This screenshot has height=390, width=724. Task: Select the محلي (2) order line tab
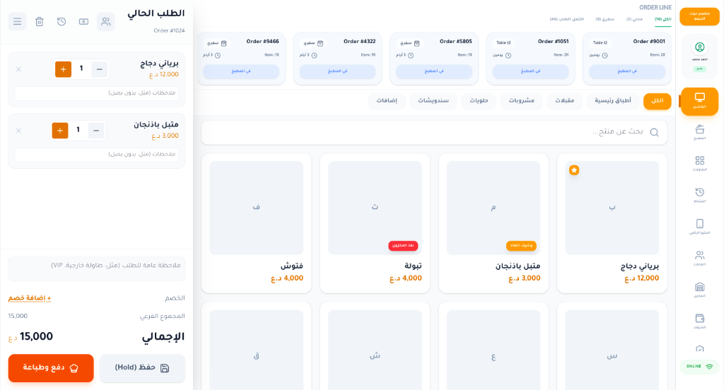pos(634,19)
